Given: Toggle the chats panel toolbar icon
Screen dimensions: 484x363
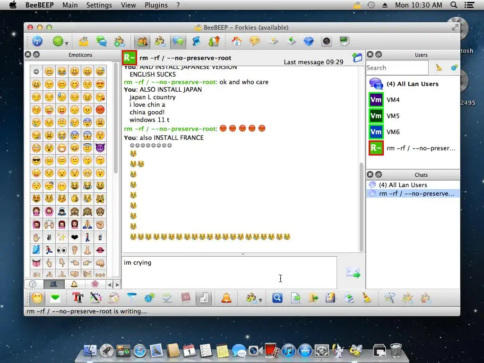Looking at the screenshot, I should tap(178, 41).
